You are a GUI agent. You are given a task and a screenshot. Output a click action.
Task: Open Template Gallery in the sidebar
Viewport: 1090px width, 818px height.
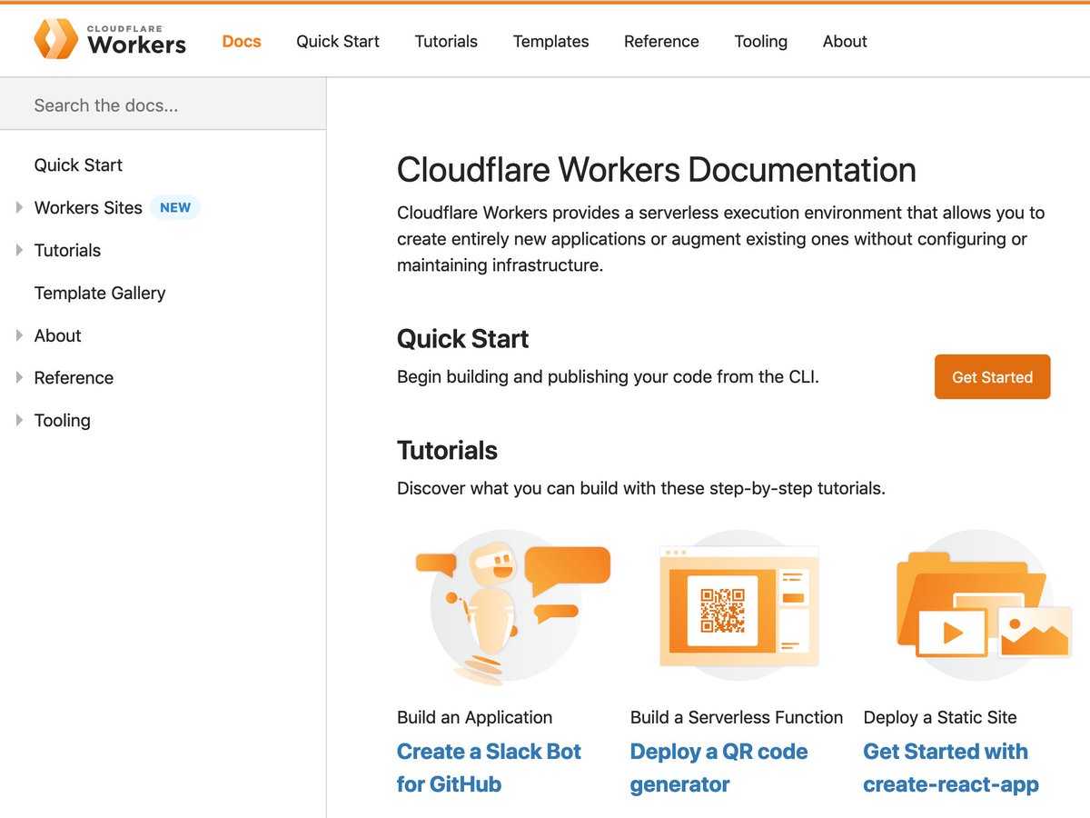point(100,293)
